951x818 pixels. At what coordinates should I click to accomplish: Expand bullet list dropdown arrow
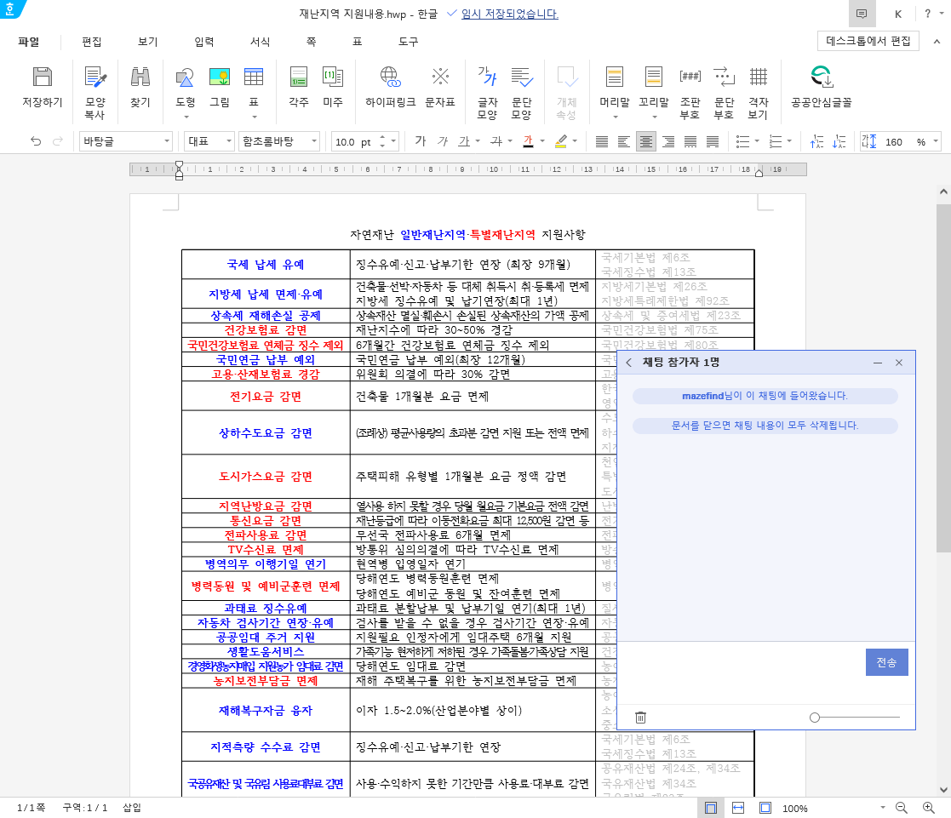pos(757,141)
